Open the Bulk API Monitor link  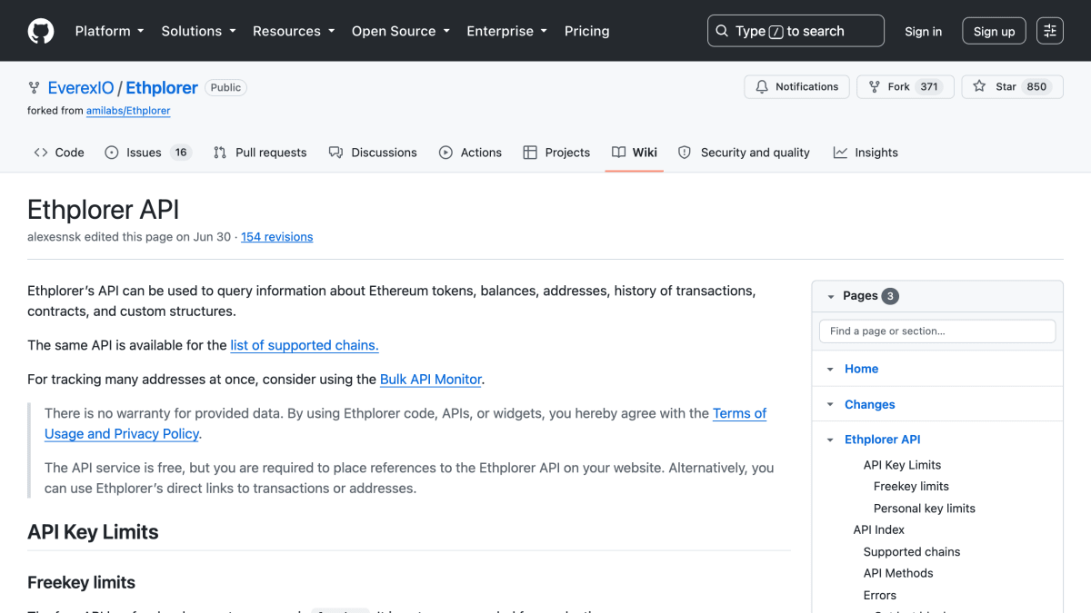(432, 380)
